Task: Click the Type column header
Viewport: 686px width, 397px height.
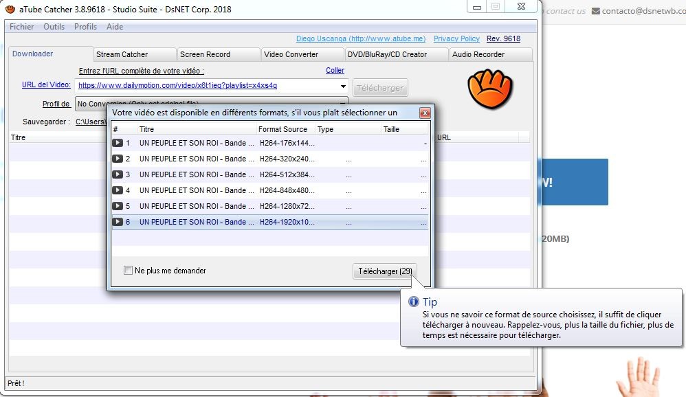Action: point(348,129)
